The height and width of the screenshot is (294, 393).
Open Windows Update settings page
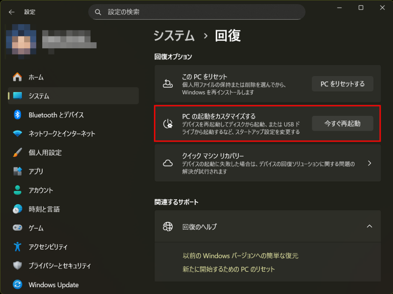[x=73, y=284]
